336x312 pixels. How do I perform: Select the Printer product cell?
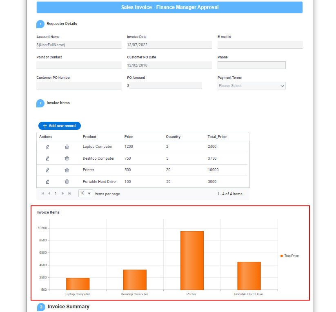click(x=89, y=170)
